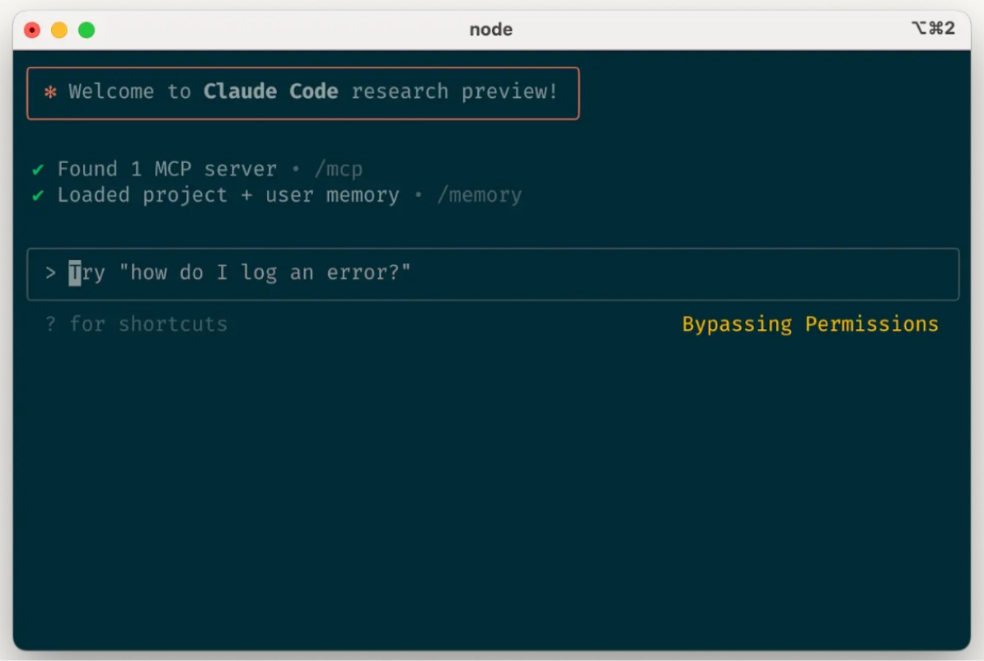This screenshot has width=984, height=661.
Task: Click the '? for shortcuts' hint
Action: (x=136, y=324)
